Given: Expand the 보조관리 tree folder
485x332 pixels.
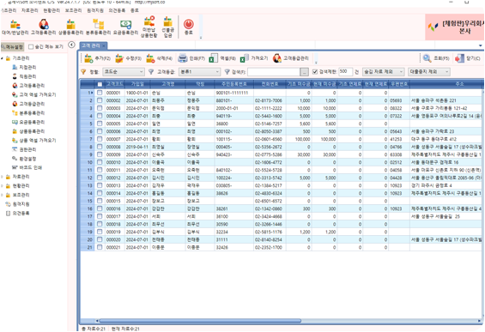Looking at the screenshot, I should pos(3,195).
